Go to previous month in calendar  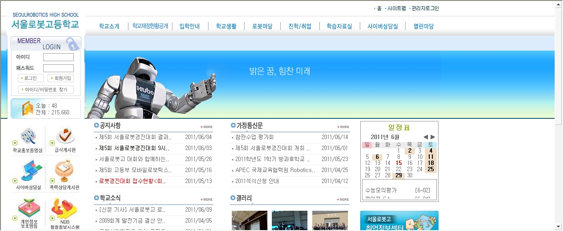pyautogui.click(x=425, y=137)
